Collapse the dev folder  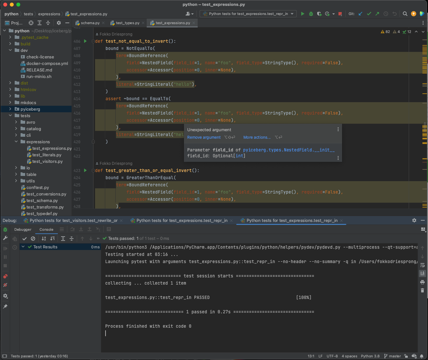point(10,50)
